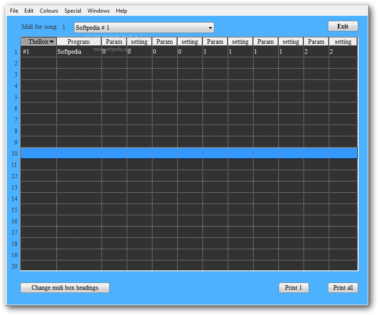Click row number 18 label
Image resolution: width=378 pixels, height=315 pixels.
coord(14,244)
